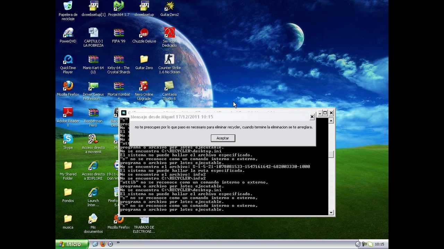Open the Papelera de reciclaje desktop icon
444x249 pixels.
[68, 10]
